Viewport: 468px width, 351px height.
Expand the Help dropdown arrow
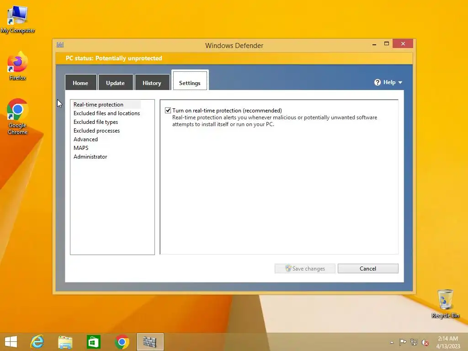[400, 82]
